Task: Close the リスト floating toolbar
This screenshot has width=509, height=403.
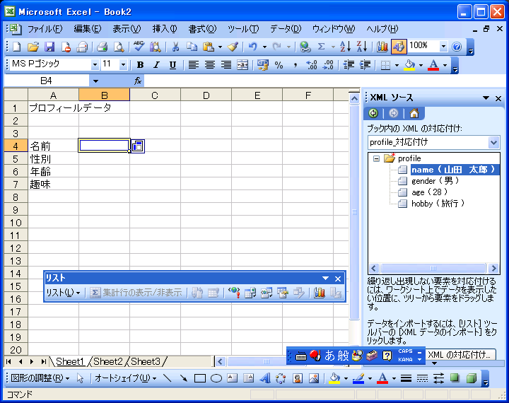Action: click(338, 279)
